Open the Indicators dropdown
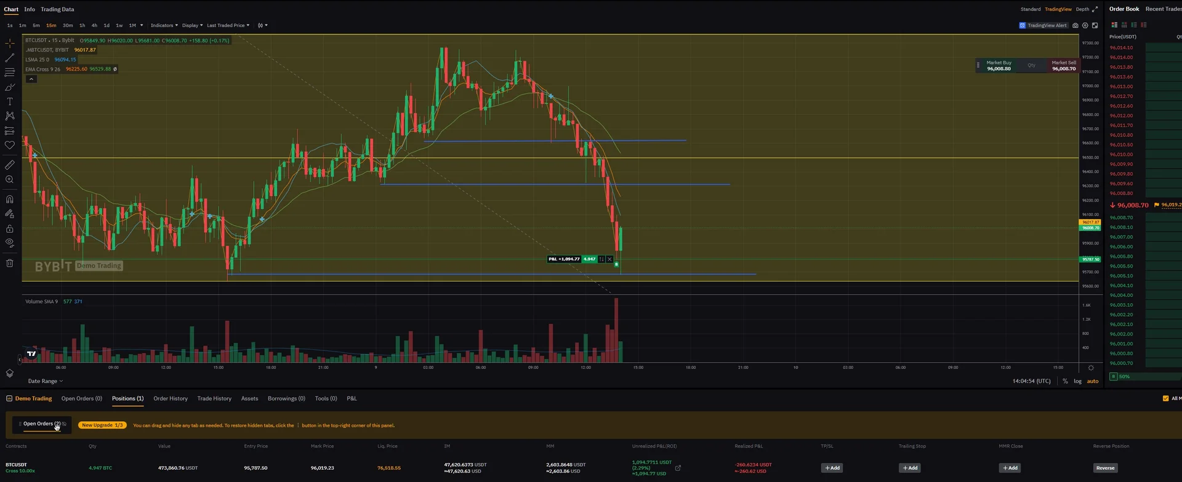 click(164, 25)
